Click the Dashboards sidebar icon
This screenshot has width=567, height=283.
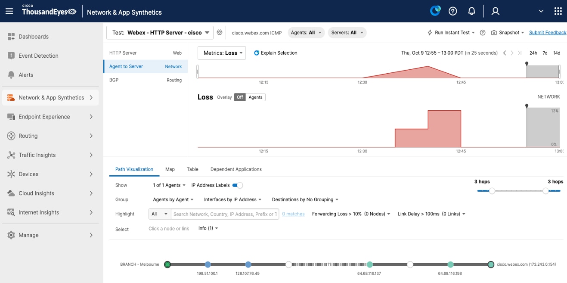(11, 37)
